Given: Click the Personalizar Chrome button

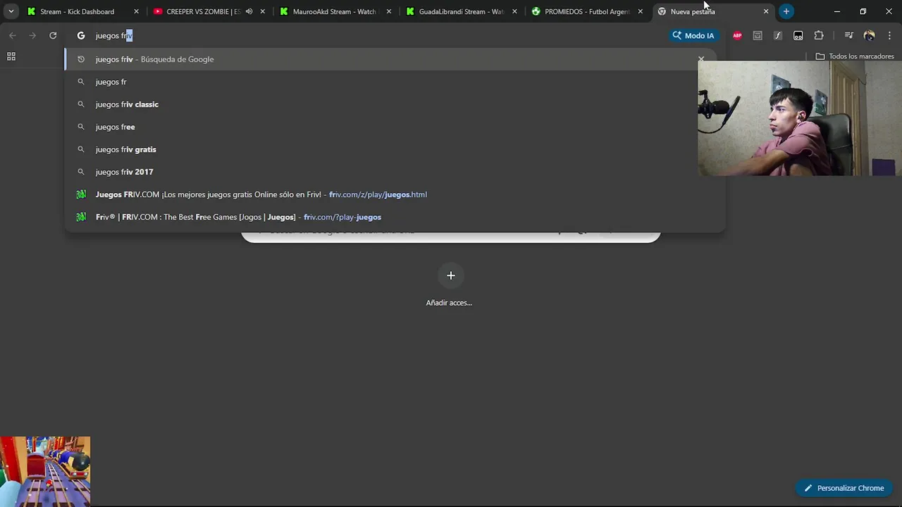Looking at the screenshot, I should (844, 488).
